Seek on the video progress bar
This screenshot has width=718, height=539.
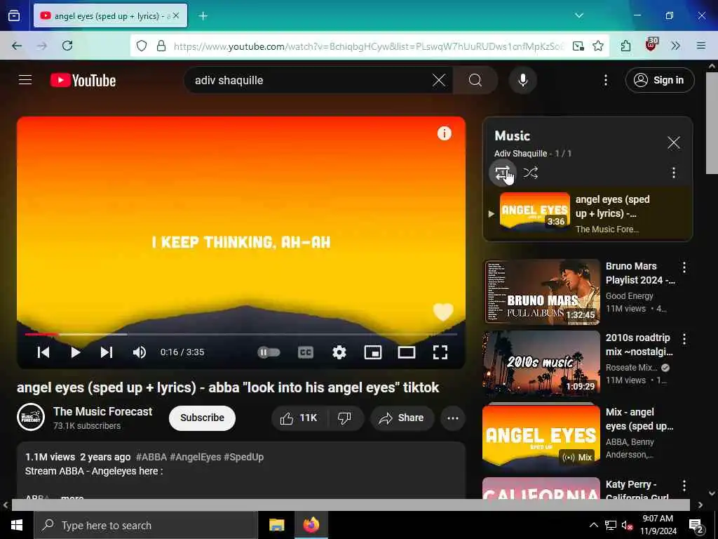coord(241,334)
